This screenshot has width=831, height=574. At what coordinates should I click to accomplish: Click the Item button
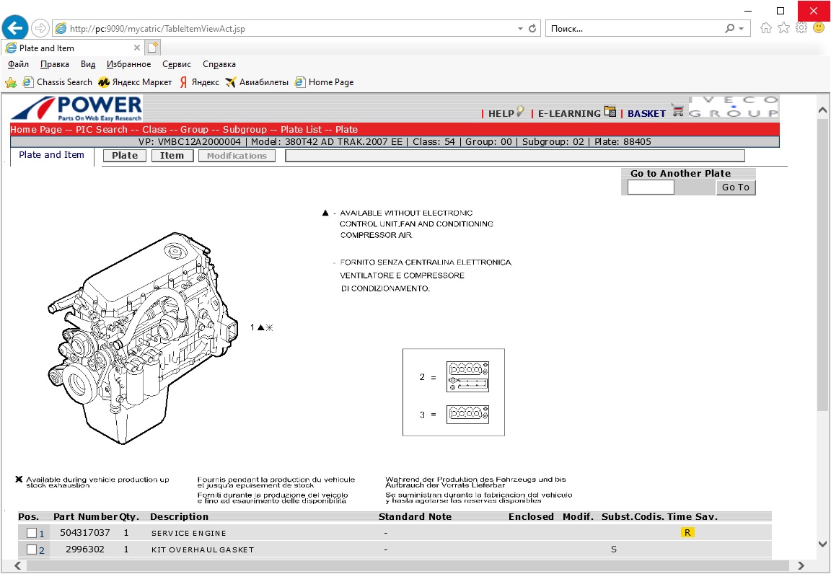(172, 155)
